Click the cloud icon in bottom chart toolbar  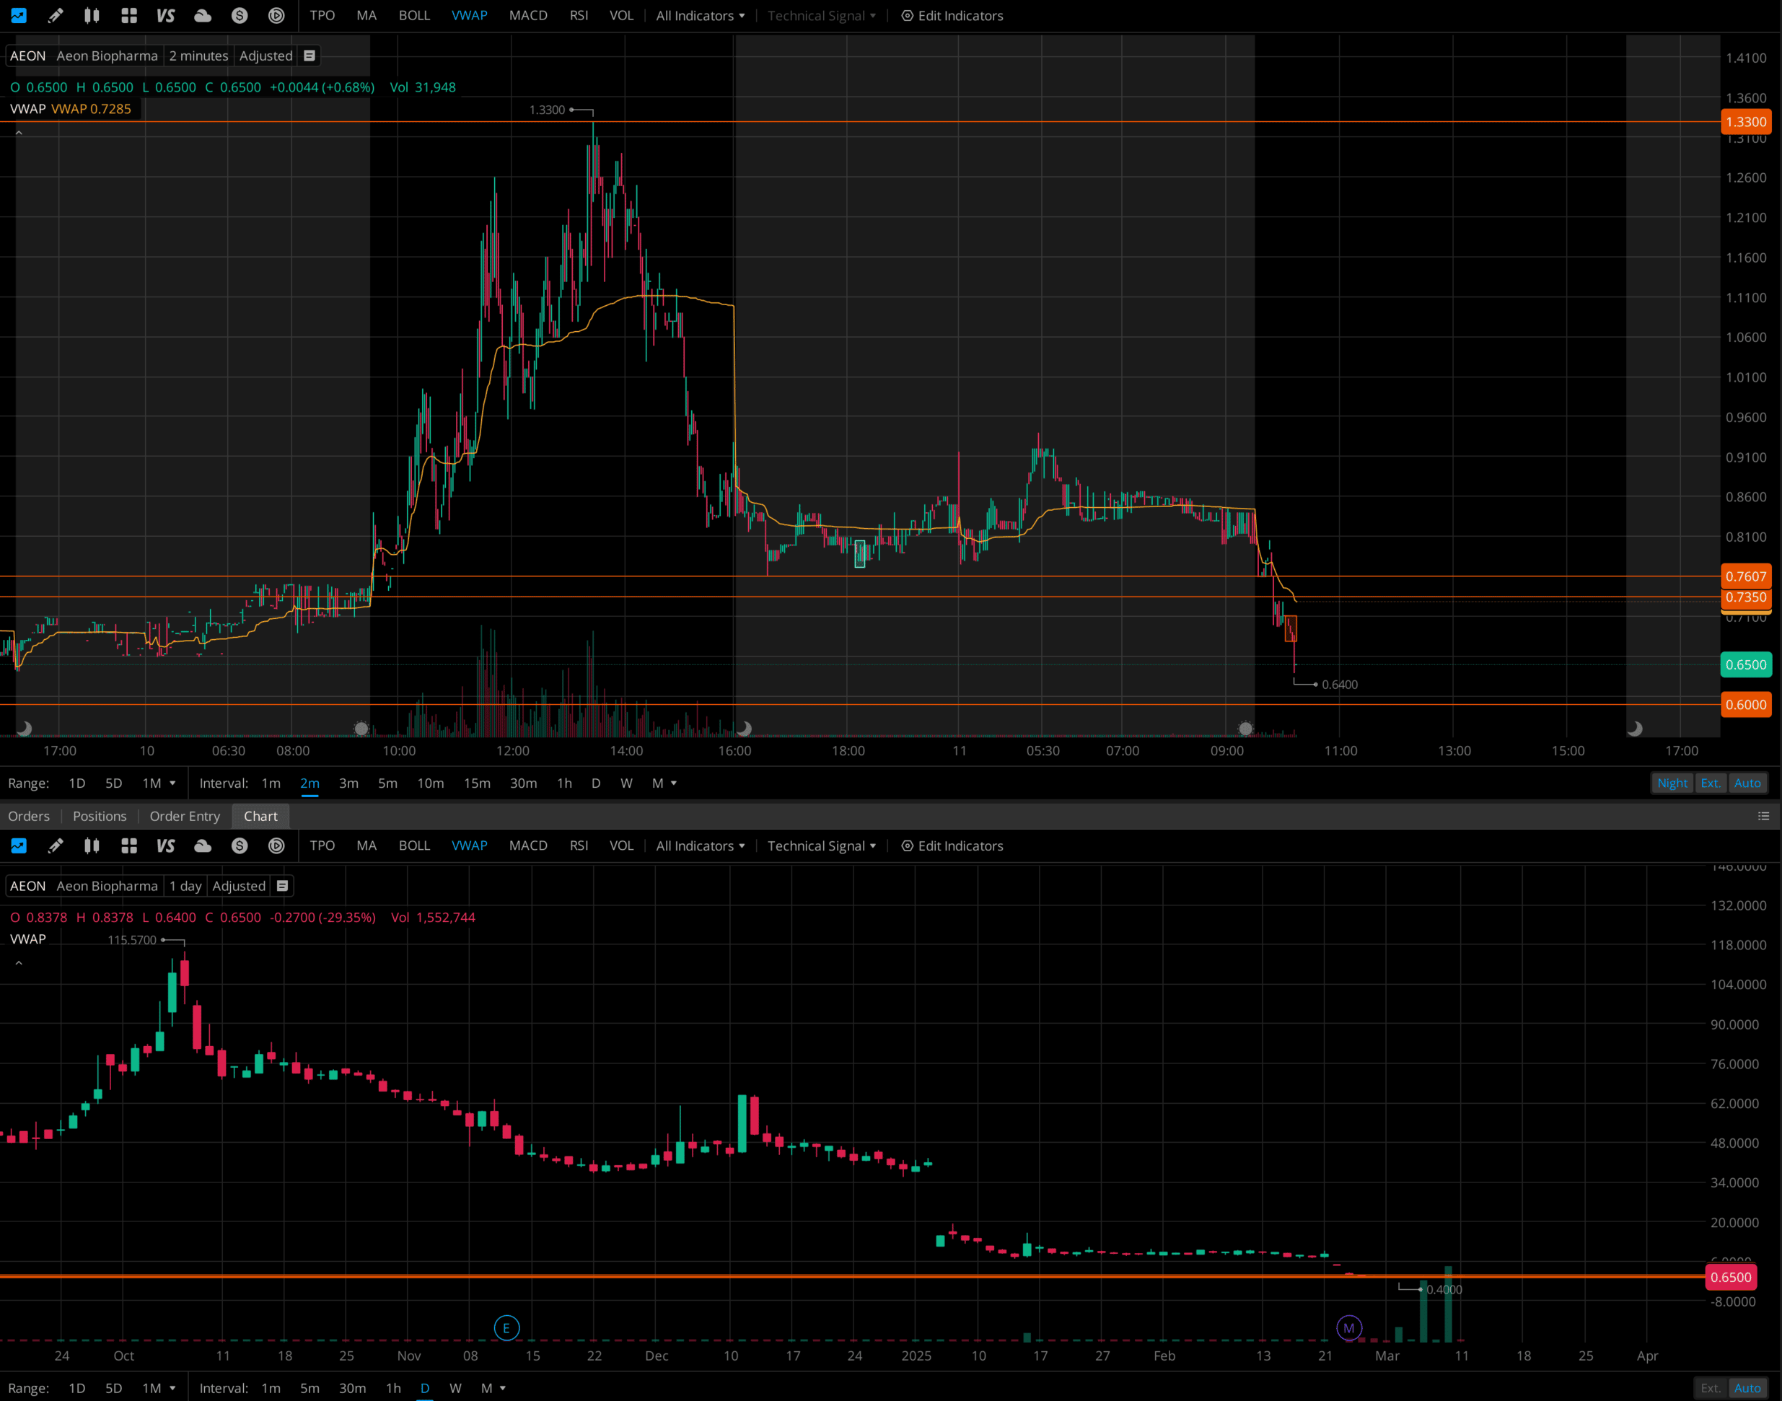coord(203,846)
